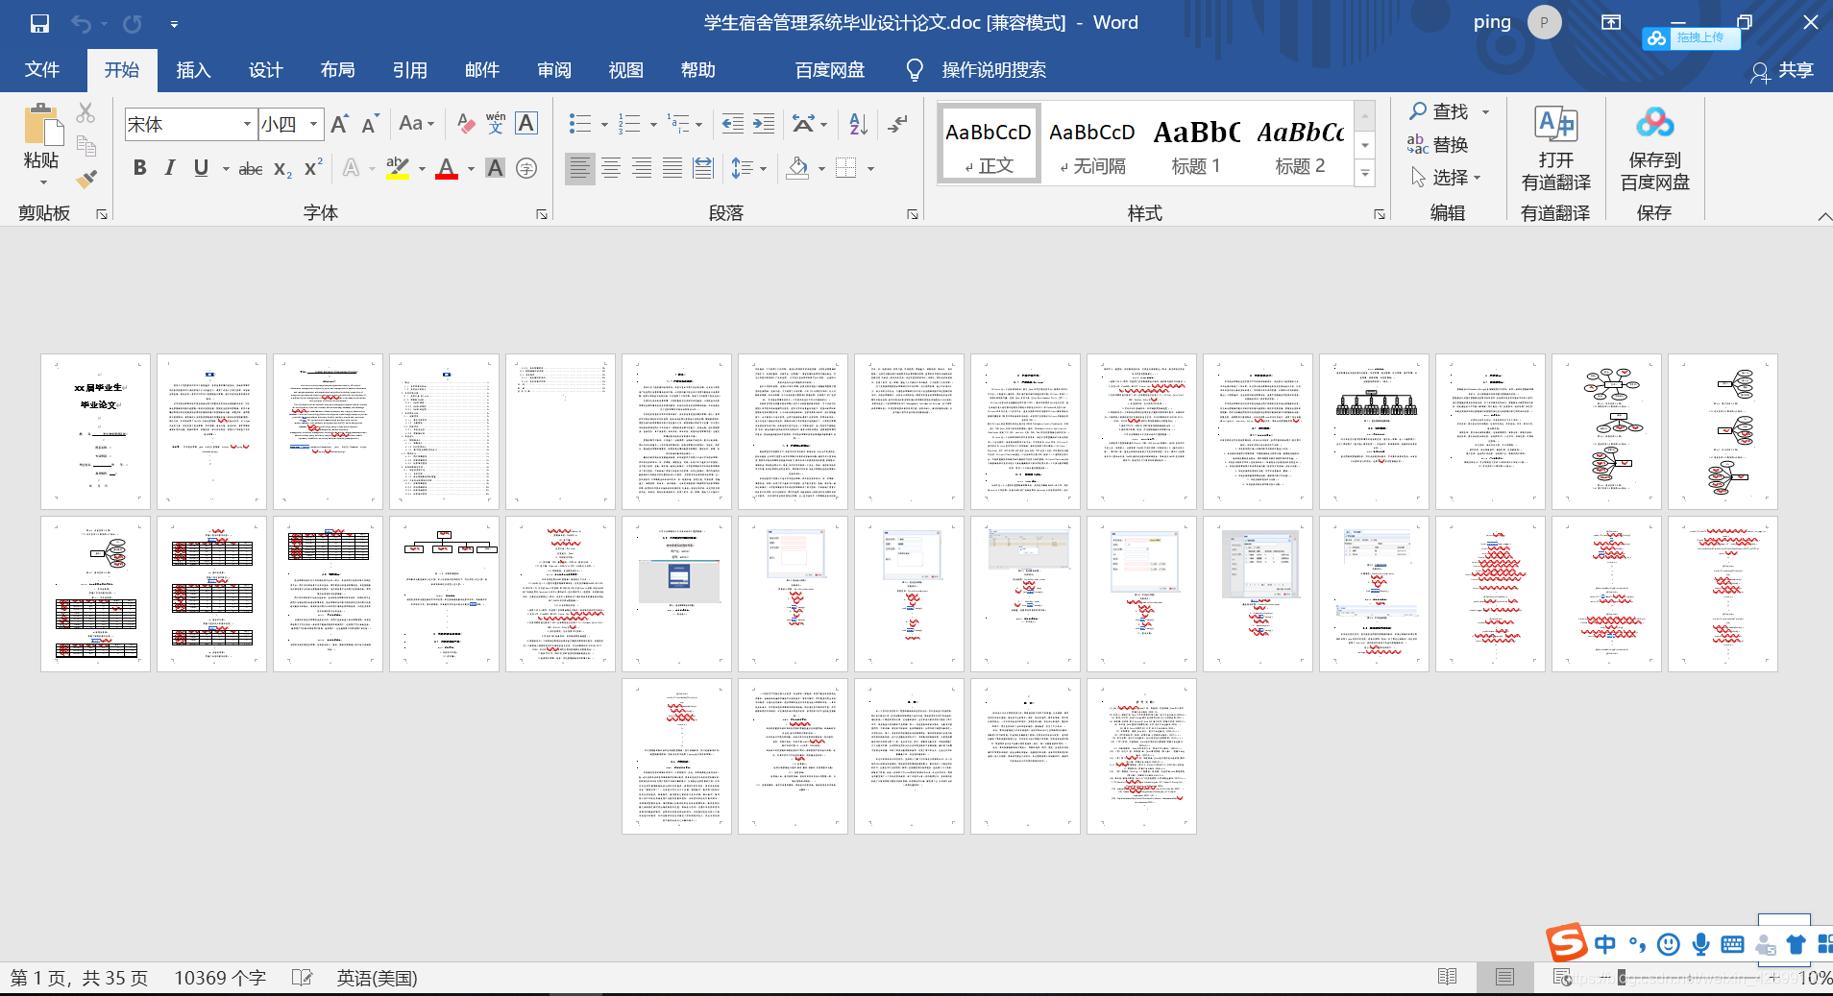Click the character shading A icon

495,169
